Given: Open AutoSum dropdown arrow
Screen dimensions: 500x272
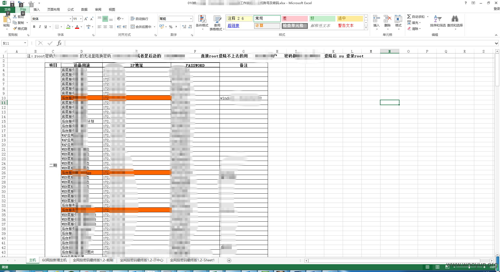Looking at the screenshot, I should point(428,17).
